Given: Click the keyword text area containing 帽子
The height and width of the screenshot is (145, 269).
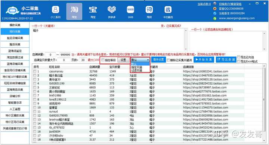Looking at the screenshot, I should [x=108, y=40].
